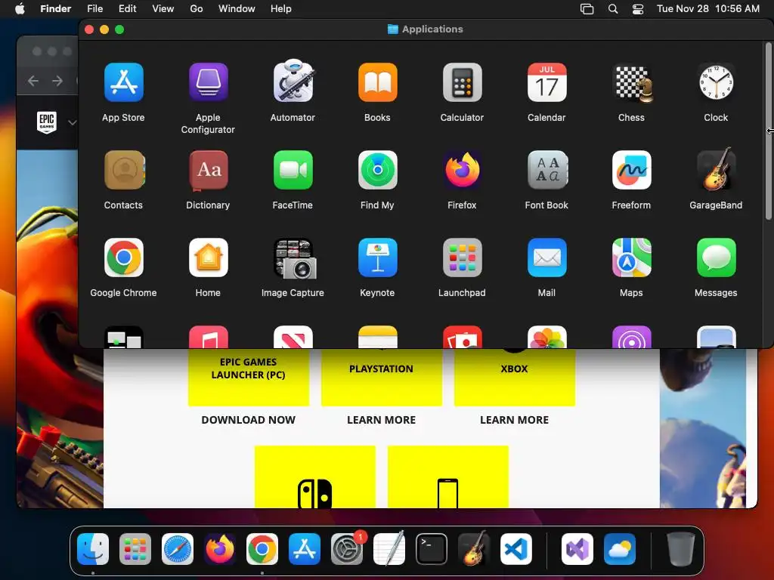The height and width of the screenshot is (580, 774).
Task: Open Automator app icon
Action: [293, 82]
